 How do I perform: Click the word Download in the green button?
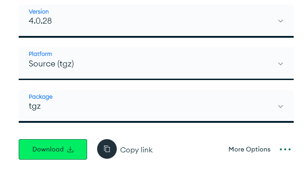[x=48, y=150]
